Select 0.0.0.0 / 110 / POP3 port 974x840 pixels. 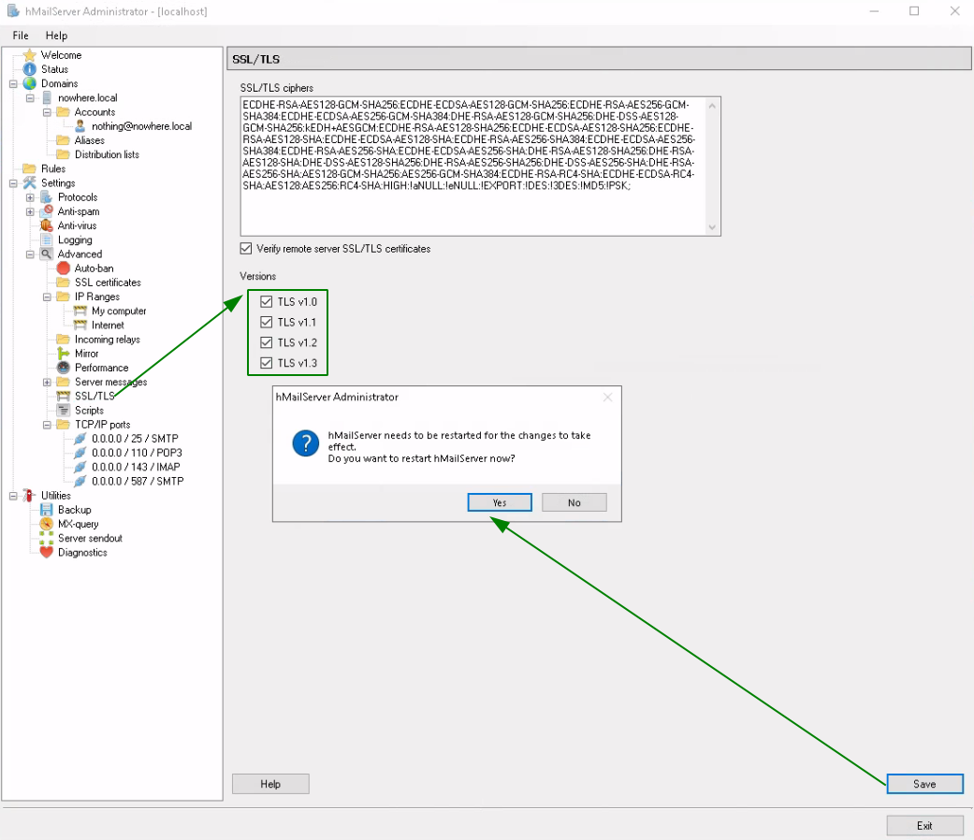pyautogui.click(x=137, y=454)
